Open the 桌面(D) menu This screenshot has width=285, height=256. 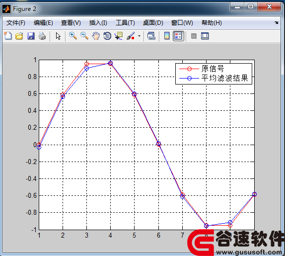click(153, 23)
